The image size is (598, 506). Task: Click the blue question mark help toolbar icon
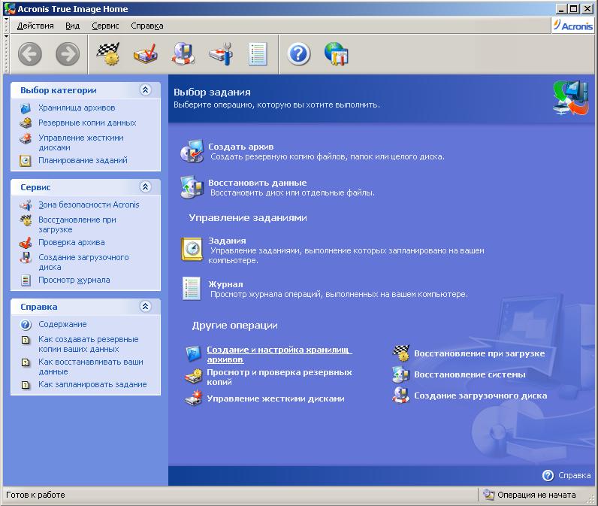(298, 54)
